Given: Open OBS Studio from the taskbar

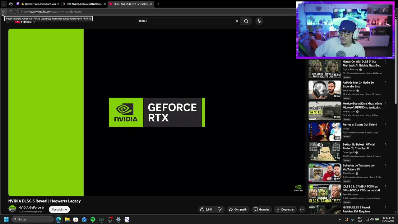Looking at the screenshot, I should tap(110, 219).
